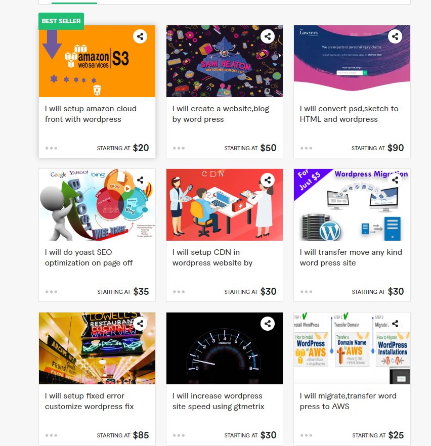Share the transfer move word press site gig
The width and height of the screenshot is (431, 446).
tap(395, 180)
